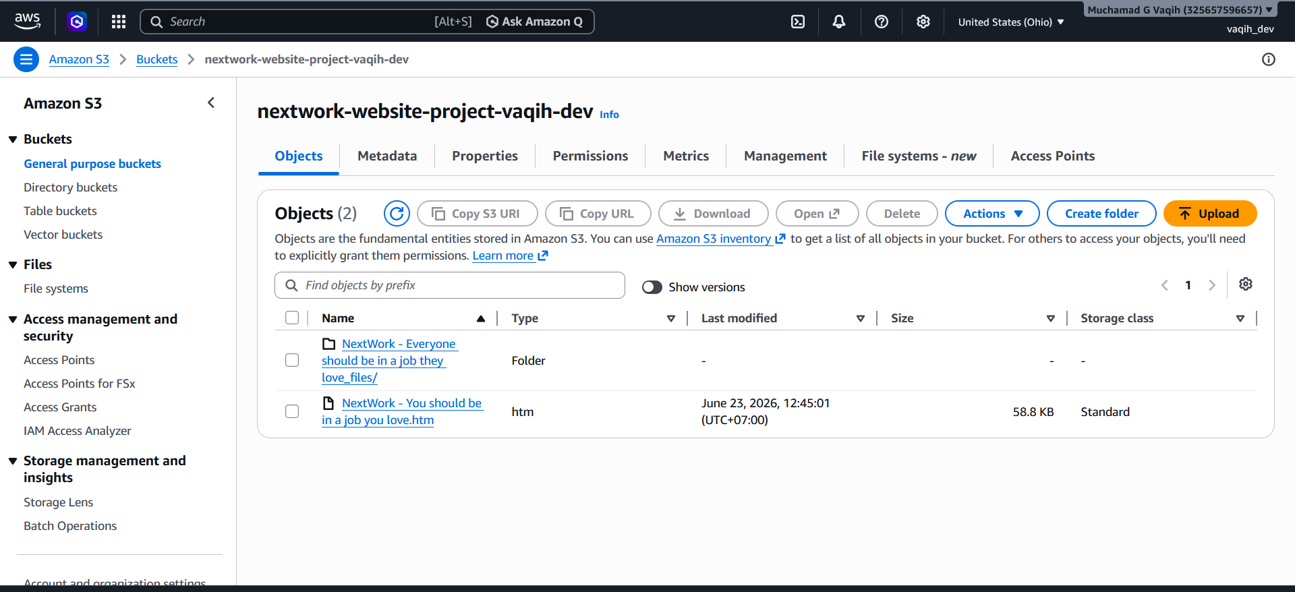Switch to the Permissions tab
Image resolution: width=1295 pixels, height=592 pixels.
pyautogui.click(x=590, y=156)
